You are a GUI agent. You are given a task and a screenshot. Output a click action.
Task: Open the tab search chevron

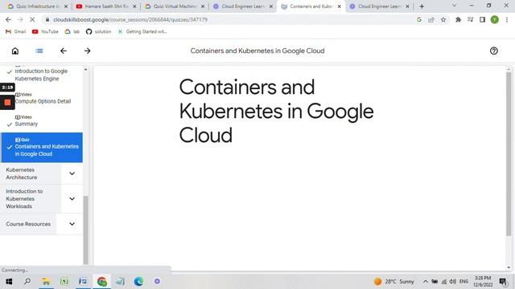[x=454, y=6]
